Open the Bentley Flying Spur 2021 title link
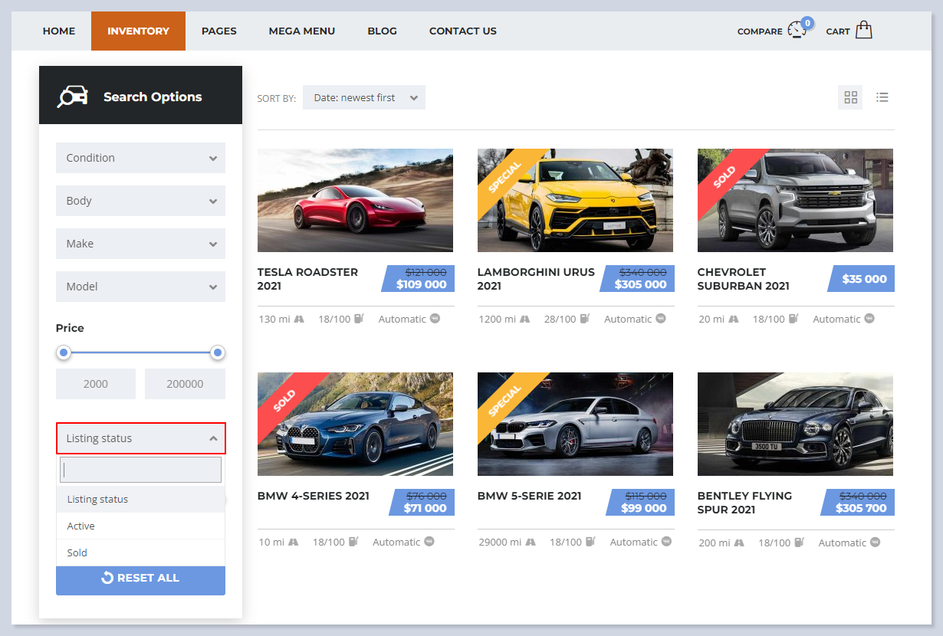The image size is (943, 636). [x=744, y=503]
